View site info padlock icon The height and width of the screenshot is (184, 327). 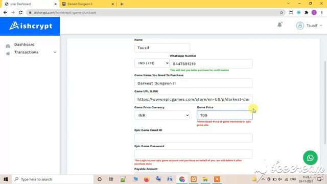coord(30,12)
